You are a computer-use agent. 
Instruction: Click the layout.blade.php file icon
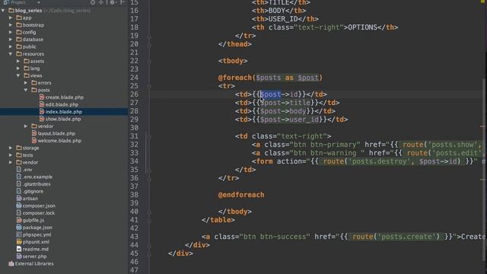point(34,133)
